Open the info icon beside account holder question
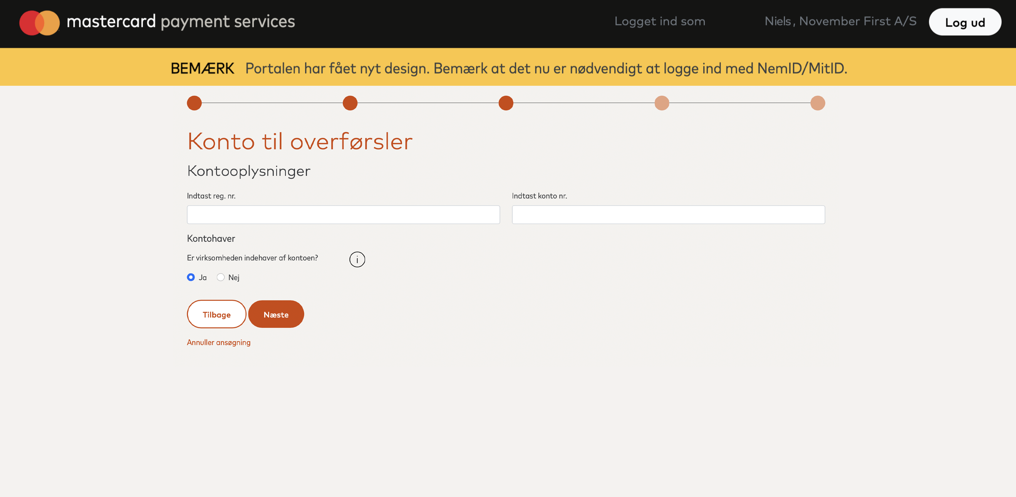The image size is (1016, 497). [357, 259]
